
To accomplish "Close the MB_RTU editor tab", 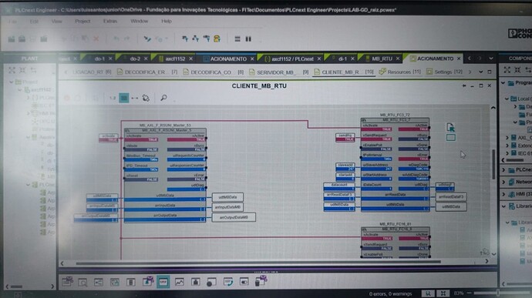I will [398, 59].
